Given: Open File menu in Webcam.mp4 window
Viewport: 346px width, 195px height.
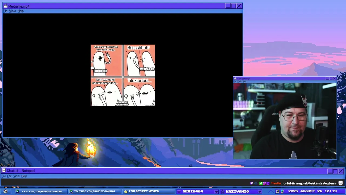Looking at the screenshot, I should [235, 82].
